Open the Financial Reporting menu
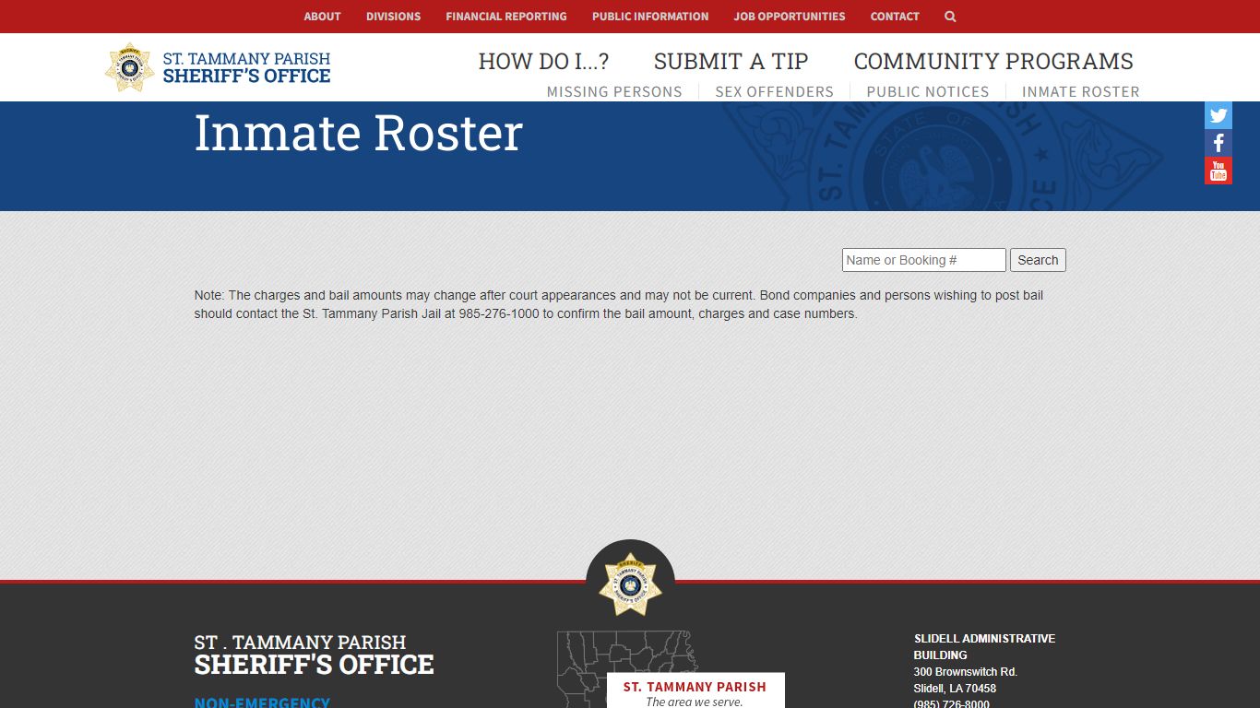The width and height of the screenshot is (1260, 708). 506,17
